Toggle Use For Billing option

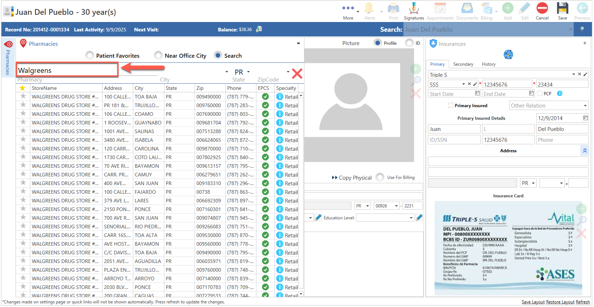pos(380,177)
